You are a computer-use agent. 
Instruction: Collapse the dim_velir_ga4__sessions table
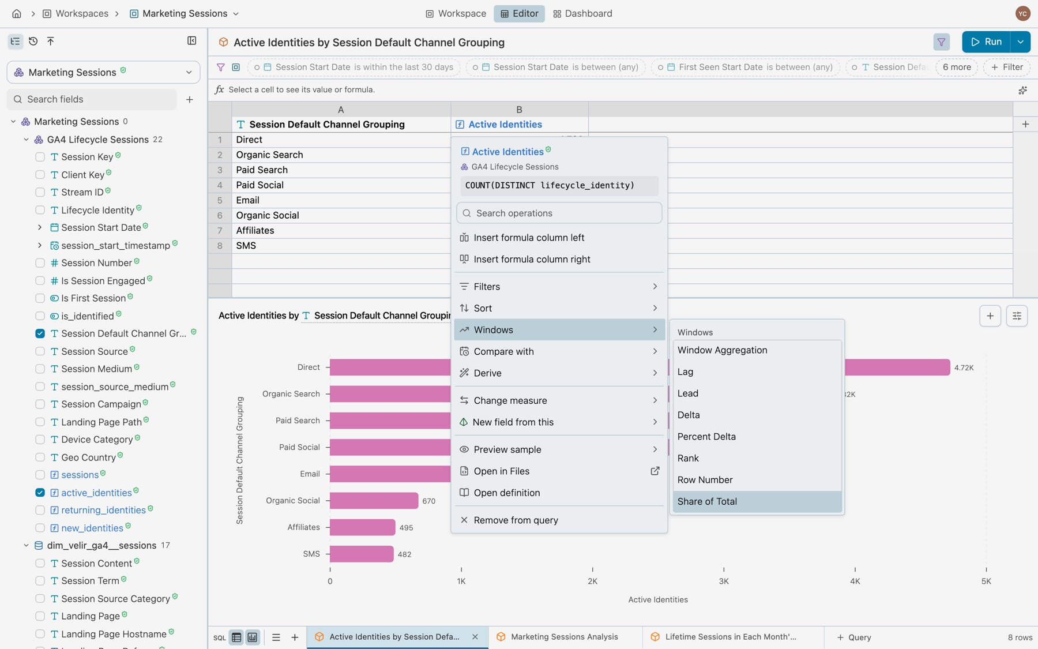pyautogui.click(x=27, y=545)
